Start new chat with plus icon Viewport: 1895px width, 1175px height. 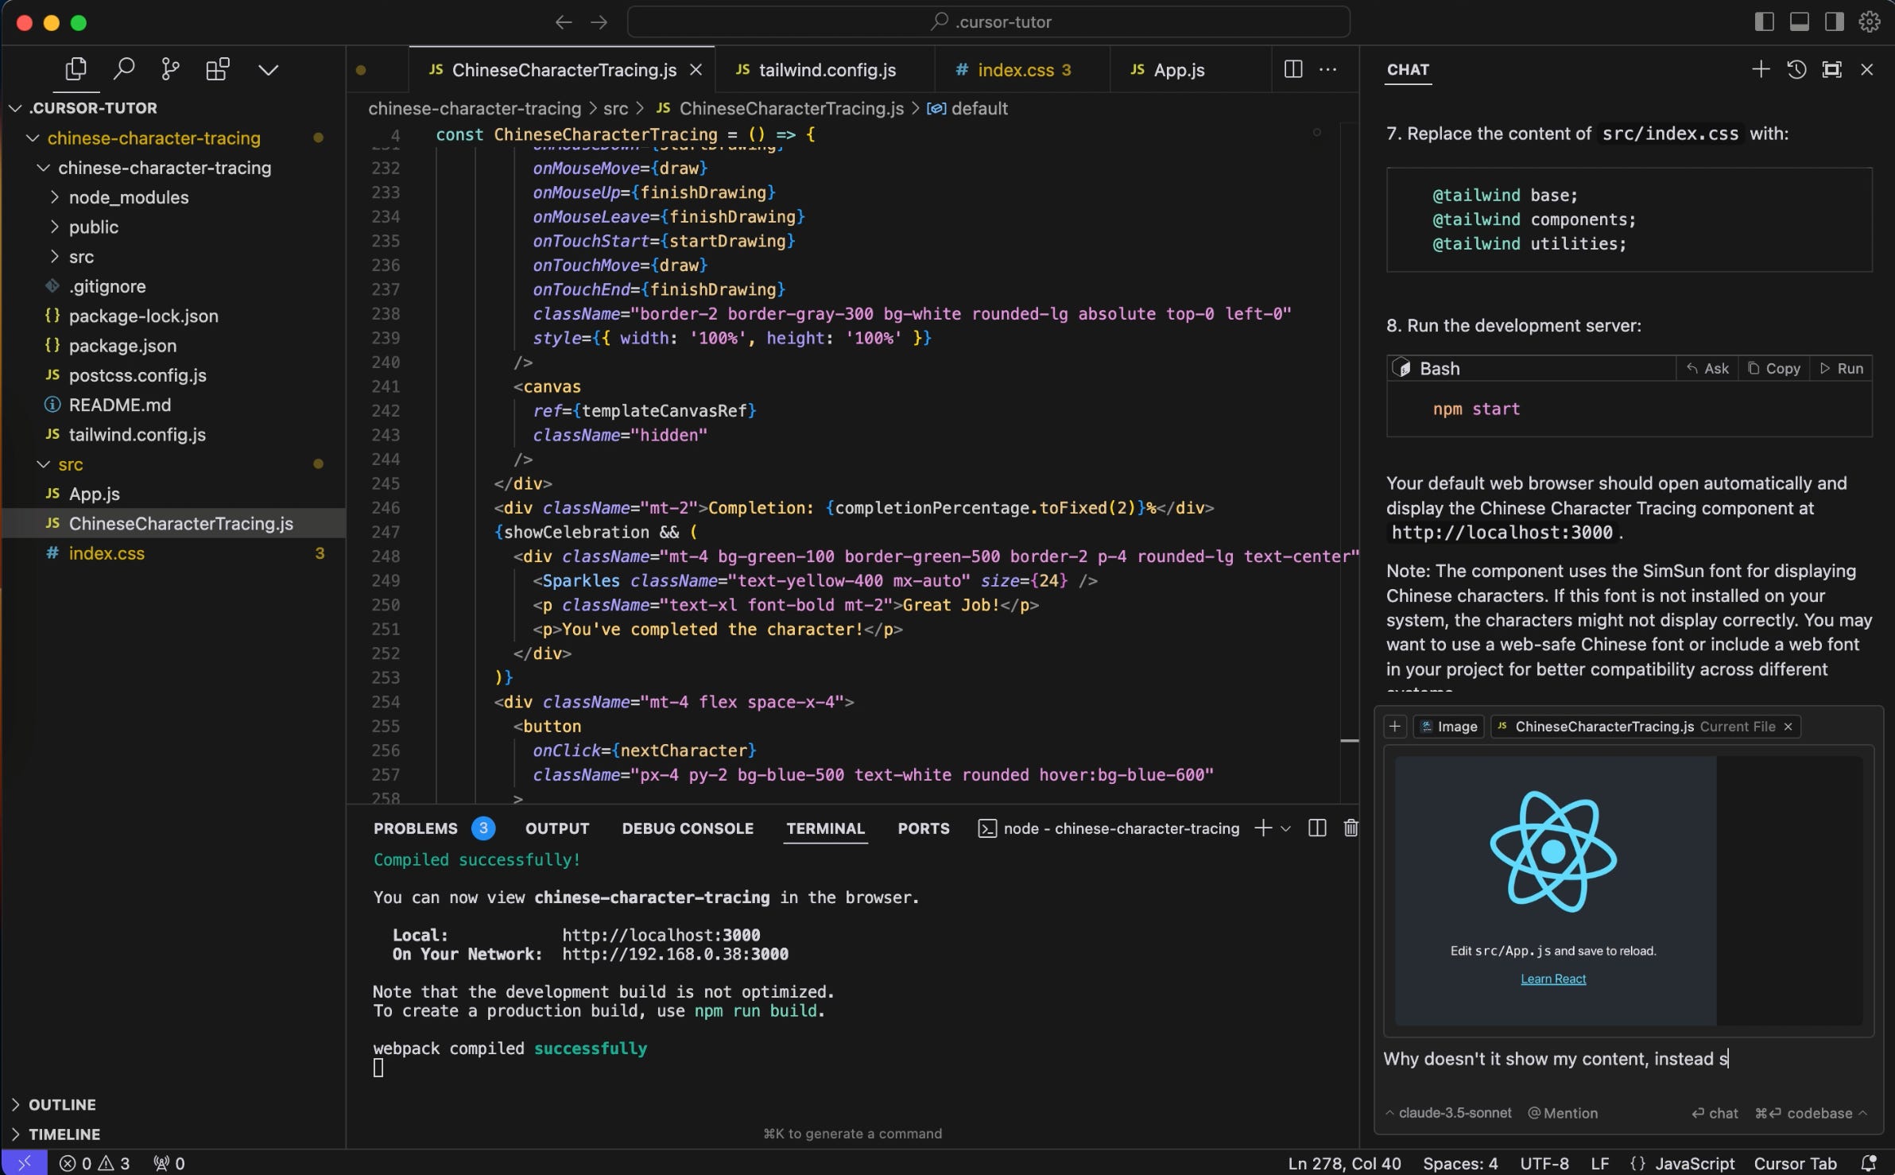click(x=1760, y=69)
